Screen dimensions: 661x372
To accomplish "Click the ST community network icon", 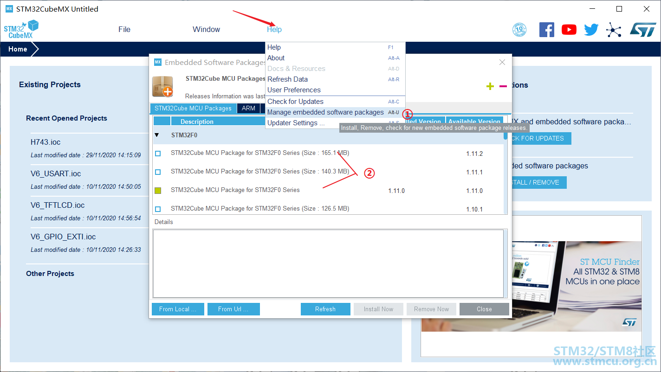I will 614,30.
